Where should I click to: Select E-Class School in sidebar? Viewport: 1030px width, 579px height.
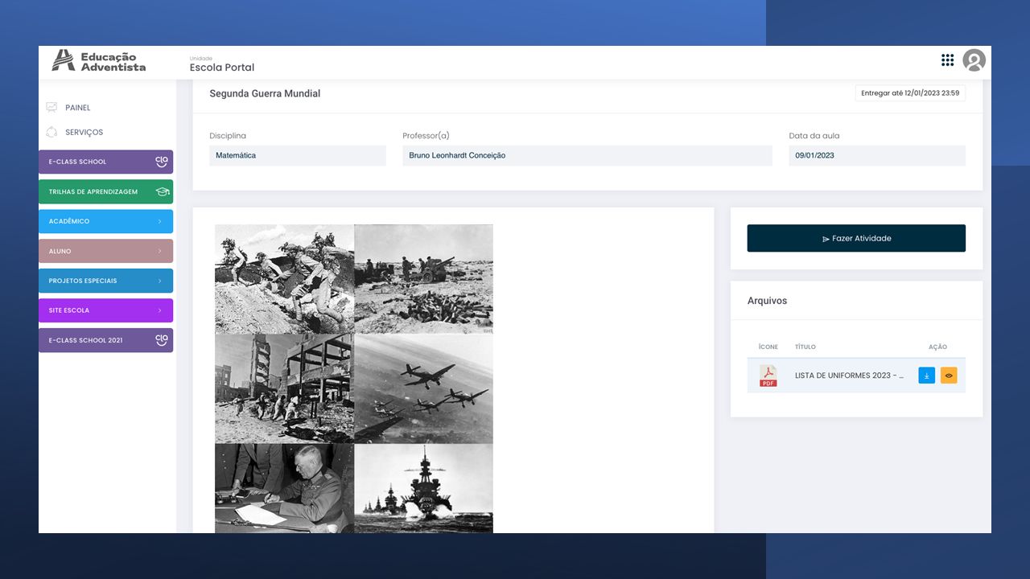tap(106, 162)
